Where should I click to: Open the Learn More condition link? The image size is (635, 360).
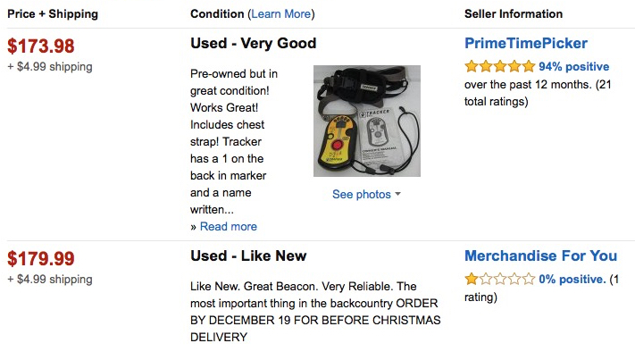point(281,13)
